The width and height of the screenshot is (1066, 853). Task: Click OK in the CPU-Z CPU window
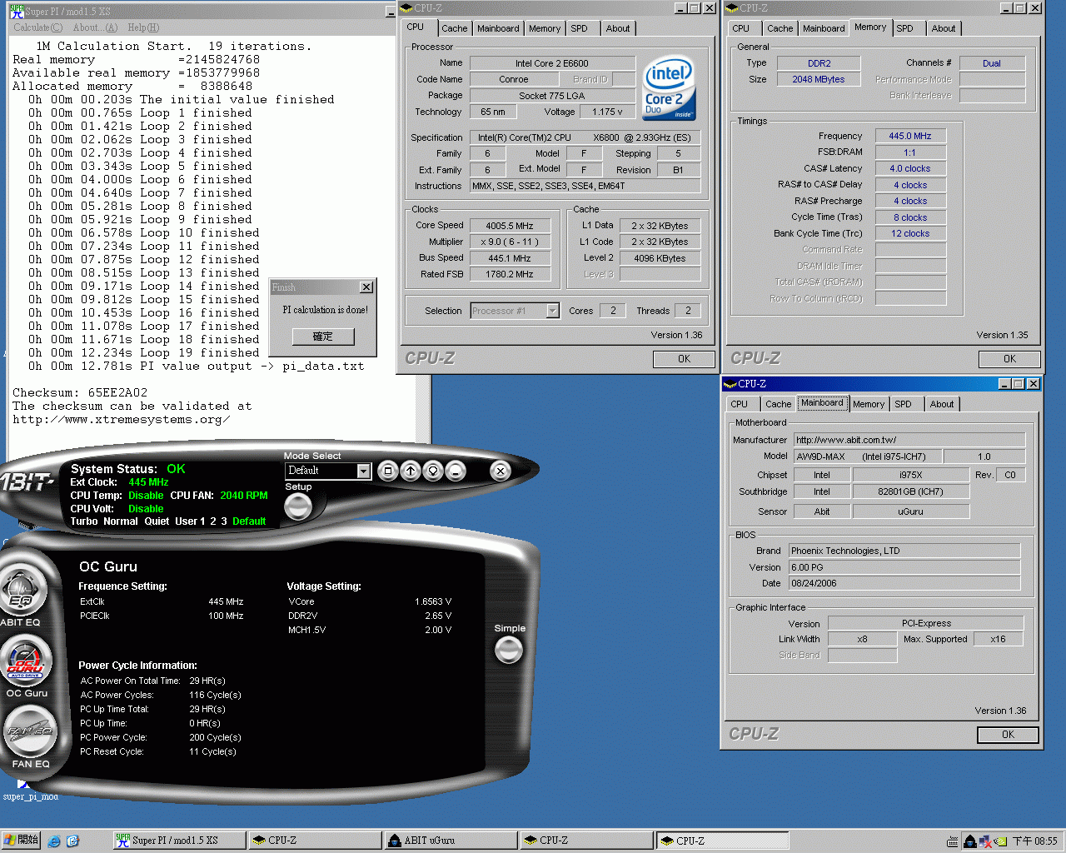(x=684, y=359)
